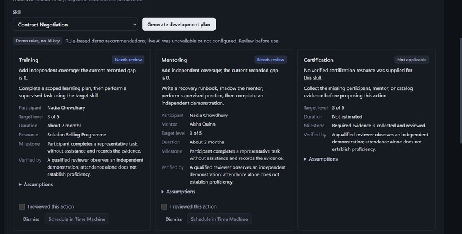
Task: Click Nadia Chowdhury in Training card
Action: [66, 108]
